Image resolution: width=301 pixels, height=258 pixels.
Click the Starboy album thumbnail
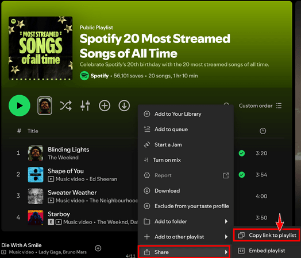(x=36, y=217)
